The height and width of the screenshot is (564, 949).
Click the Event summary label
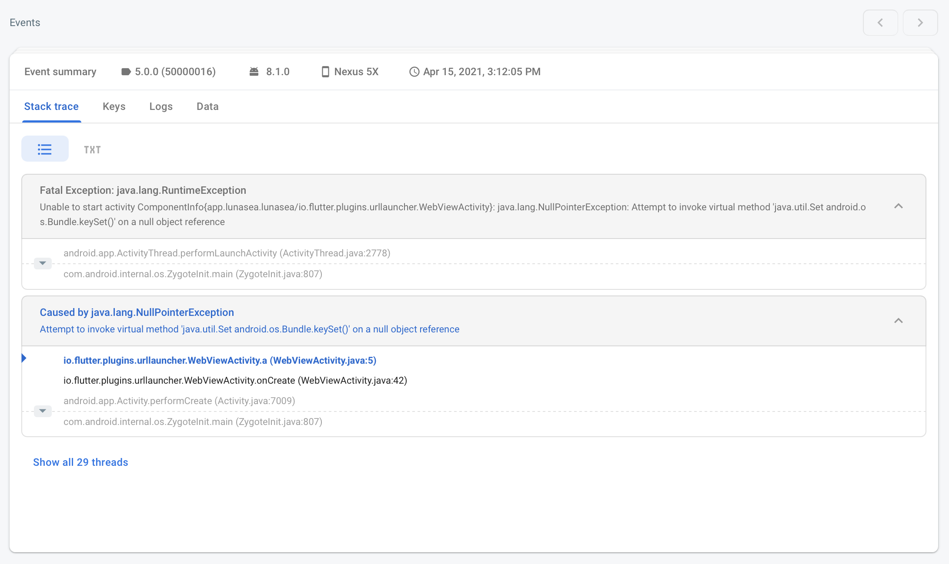[60, 72]
